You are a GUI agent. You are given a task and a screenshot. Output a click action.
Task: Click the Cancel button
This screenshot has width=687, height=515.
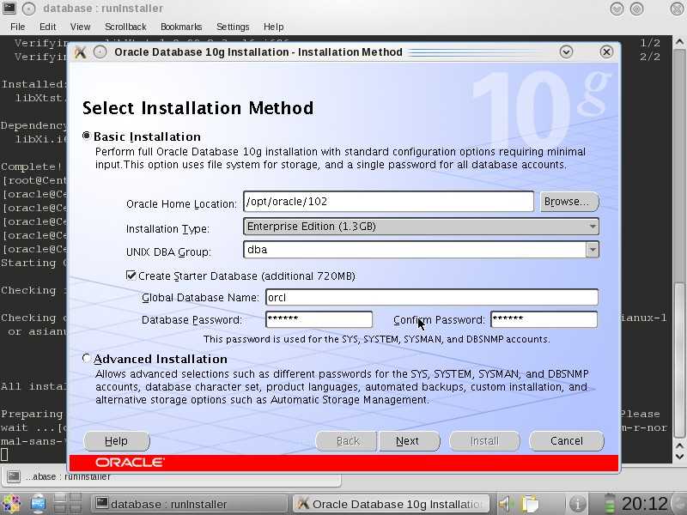tap(566, 441)
